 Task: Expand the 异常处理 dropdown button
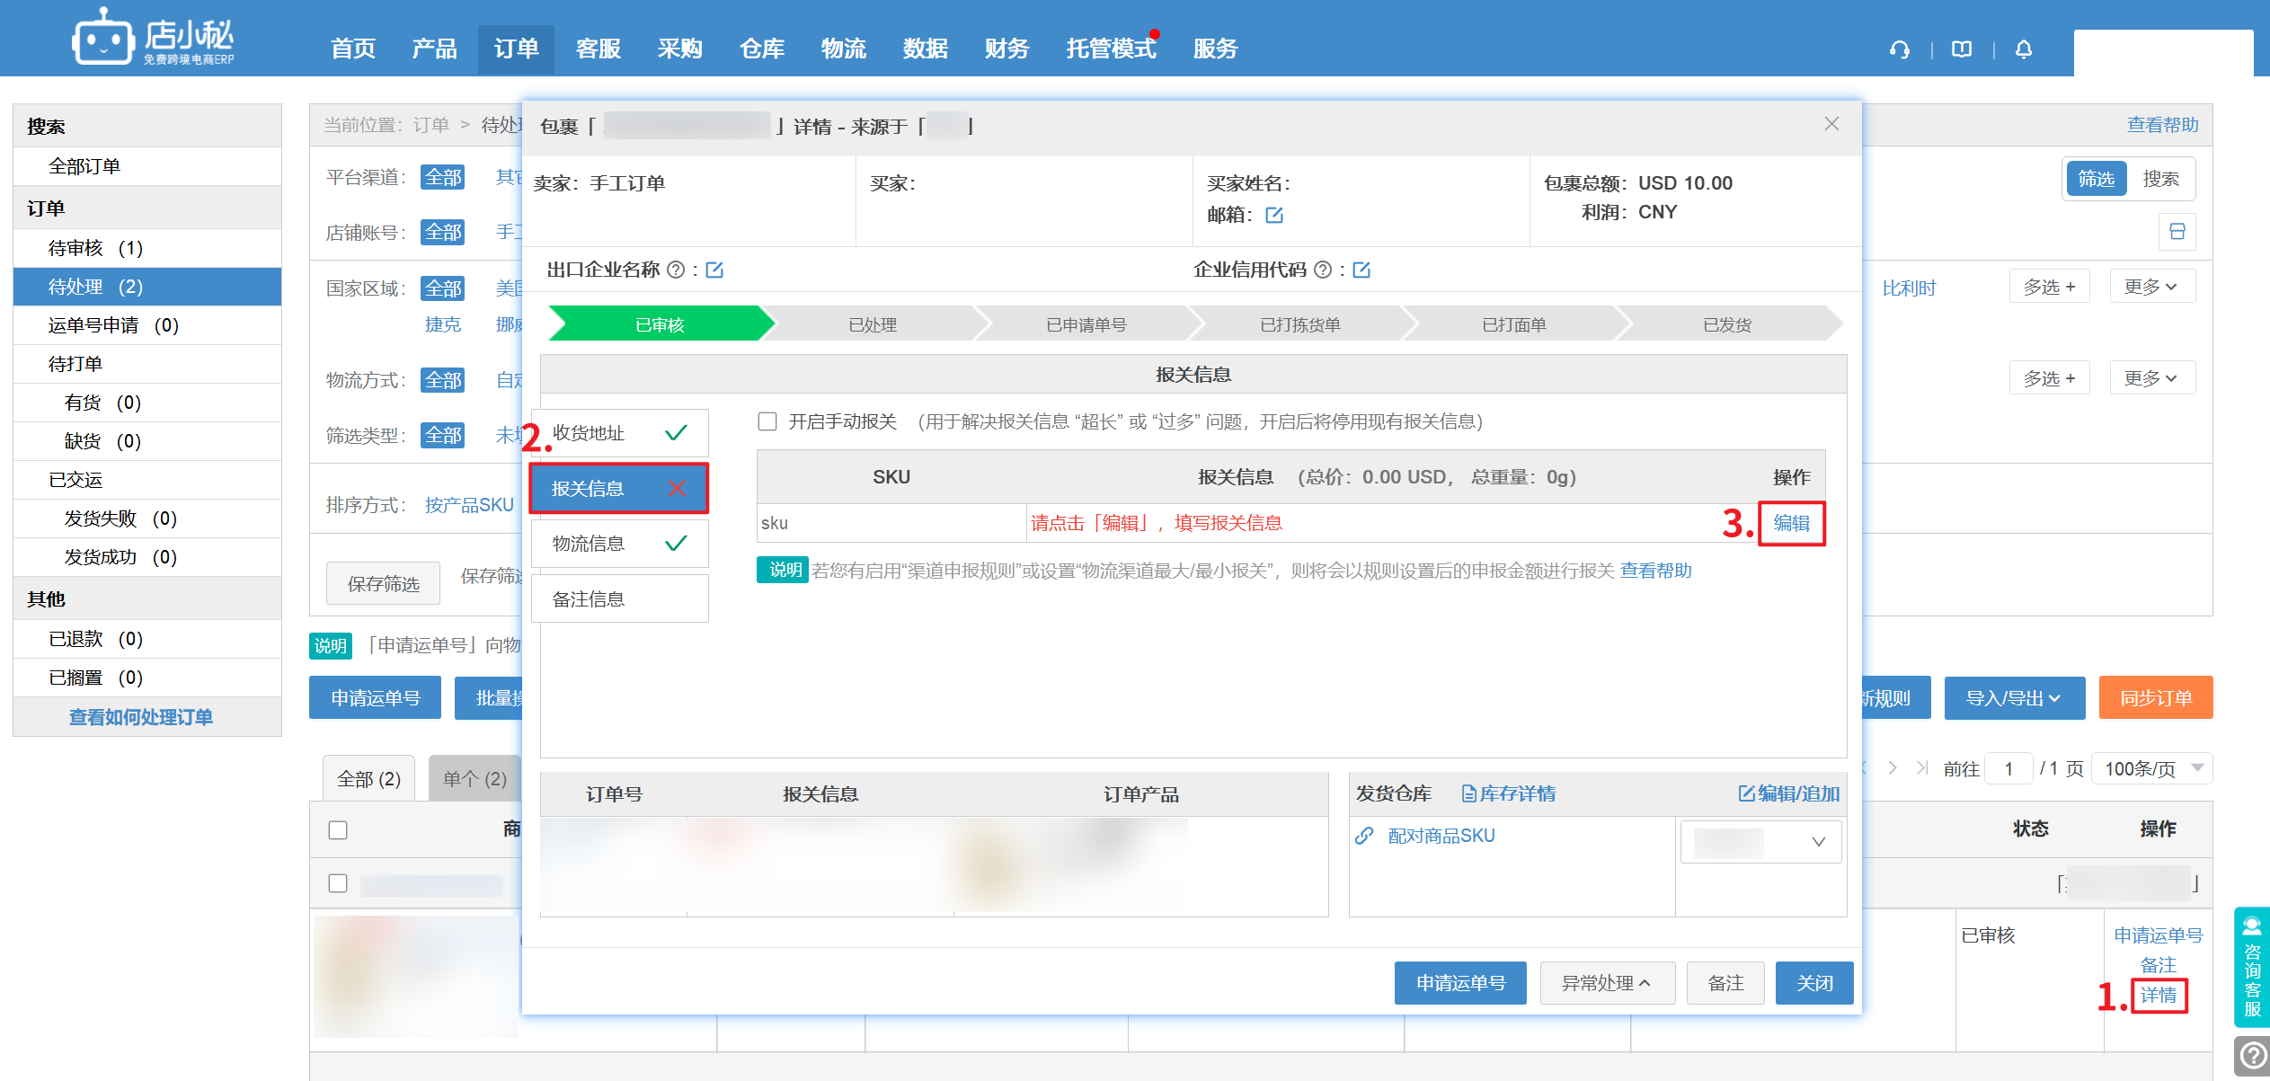point(1607,983)
